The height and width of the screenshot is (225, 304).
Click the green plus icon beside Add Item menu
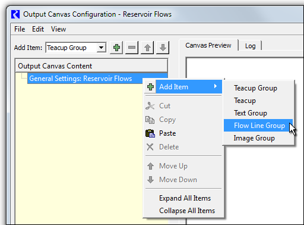[150, 87]
